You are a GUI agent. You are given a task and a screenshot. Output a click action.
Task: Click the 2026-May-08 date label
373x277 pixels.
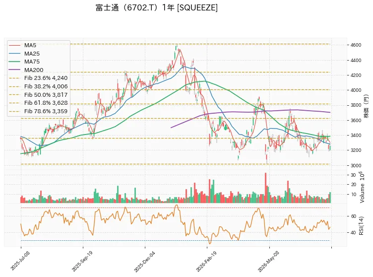coord(268,261)
